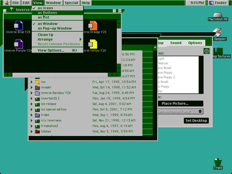Viewport: 232px width, 174px height.
Task: Select the Inverse Orange Y2K file icon
Action: (x=93, y=26)
